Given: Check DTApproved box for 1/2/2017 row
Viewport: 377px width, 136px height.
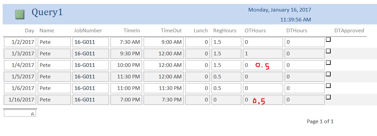Looking at the screenshot, I should (328, 40).
